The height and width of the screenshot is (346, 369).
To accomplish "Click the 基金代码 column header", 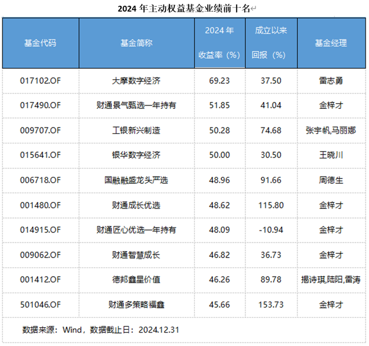I will (x=40, y=43).
